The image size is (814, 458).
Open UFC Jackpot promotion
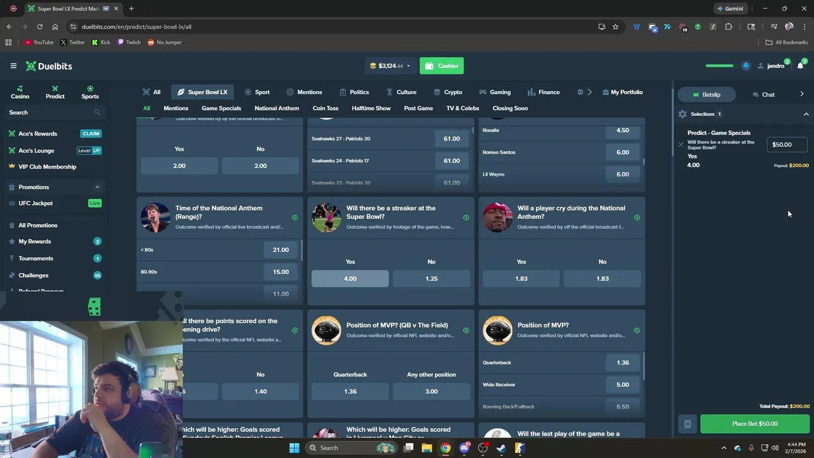pyautogui.click(x=36, y=203)
